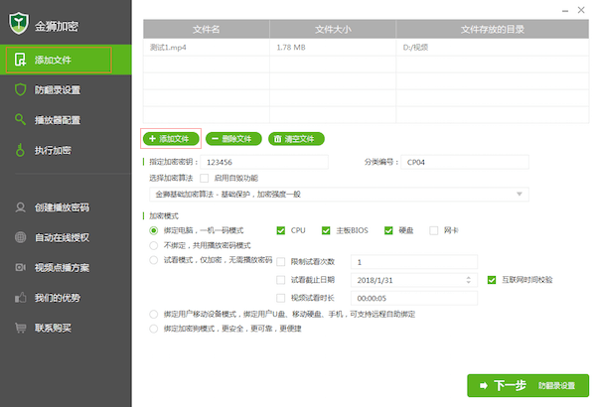Viewport: 596px width, 407px height.
Task: Click the D:/视频 directory cell
Action: pyautogui.click(x=493, y=48)
